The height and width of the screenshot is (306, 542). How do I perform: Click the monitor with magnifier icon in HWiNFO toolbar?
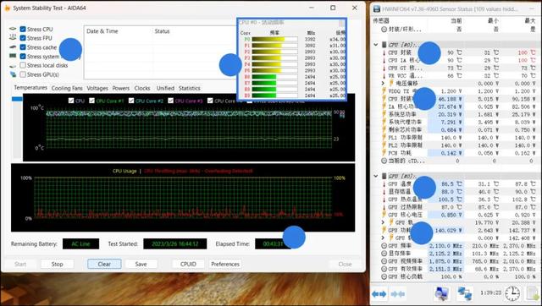point(442,293)
